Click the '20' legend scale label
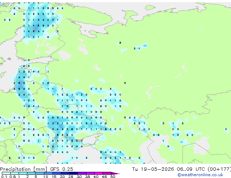The image size is (231, 178). click(62, 177)
